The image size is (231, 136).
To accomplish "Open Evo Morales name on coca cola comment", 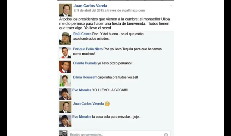I will pyautogui.click(x=82, y=117).
